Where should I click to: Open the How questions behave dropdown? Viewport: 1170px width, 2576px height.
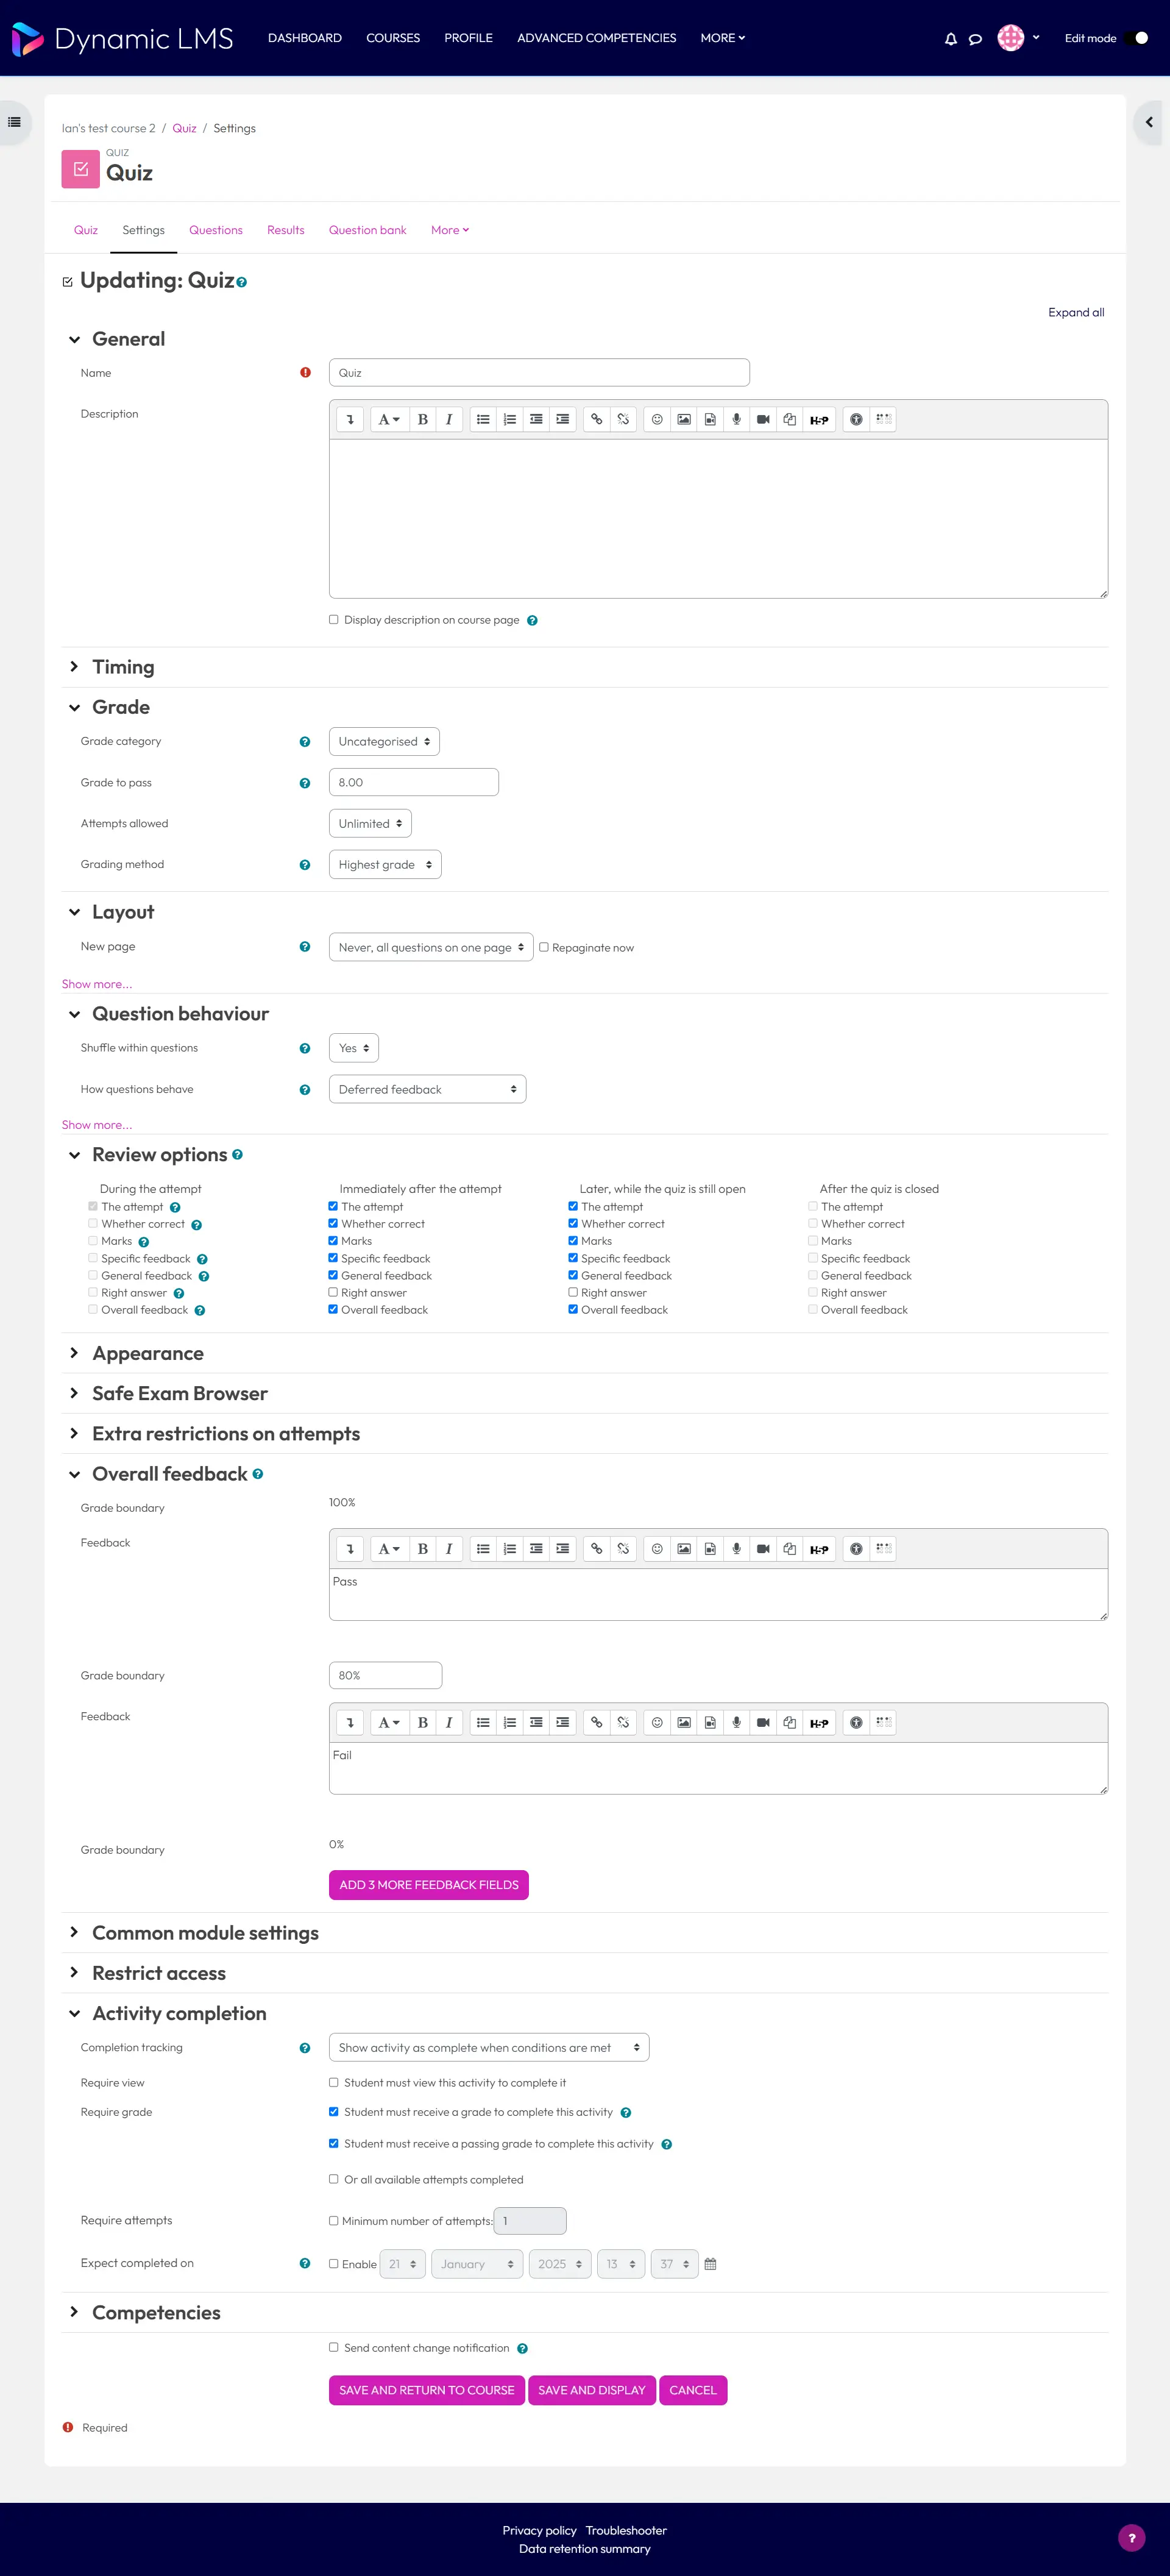click(x=427, y=1089)
